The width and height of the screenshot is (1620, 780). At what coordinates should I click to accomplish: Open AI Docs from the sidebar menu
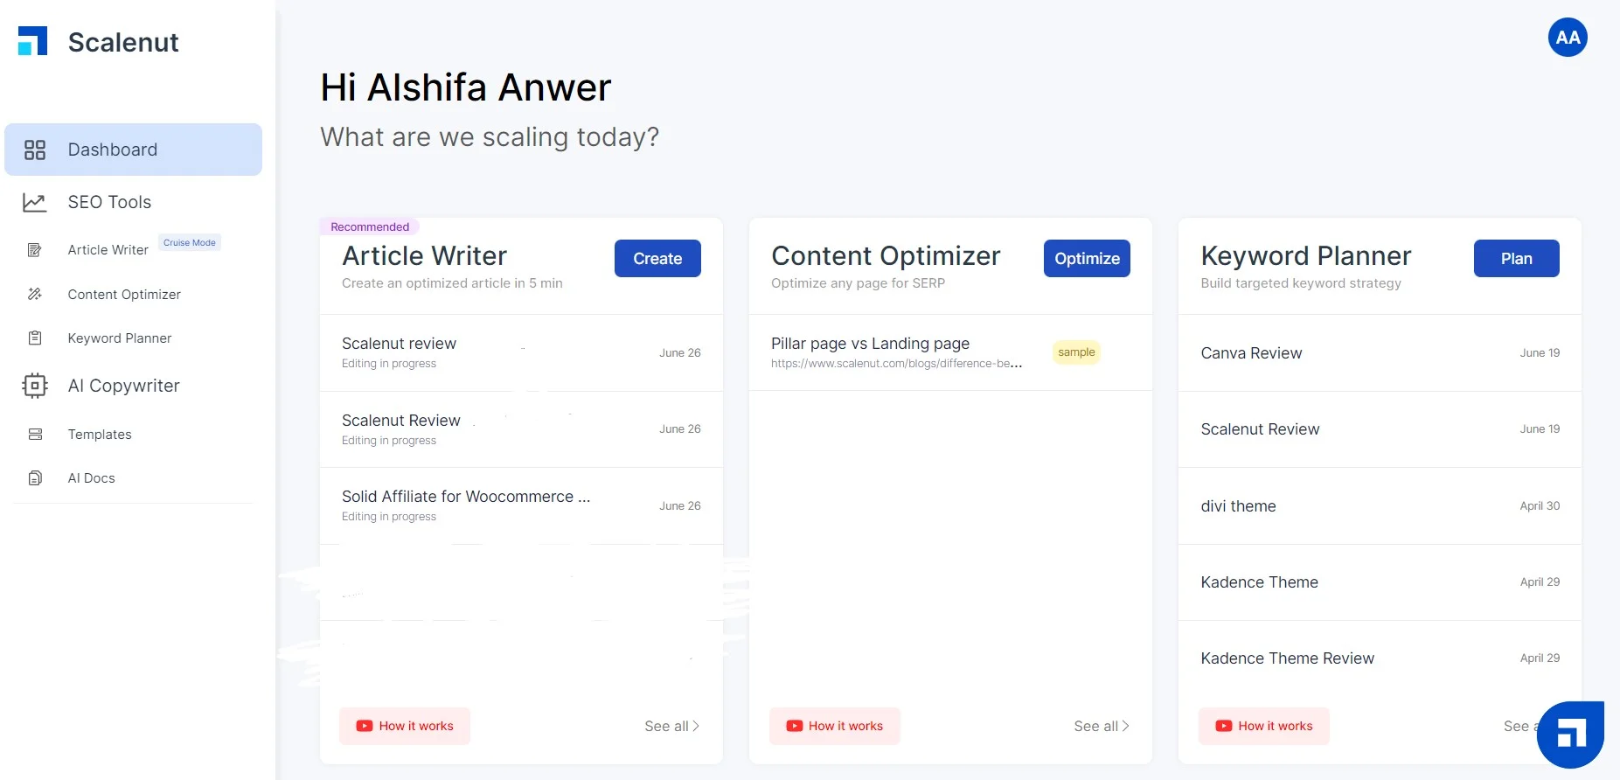pos(91,478)
